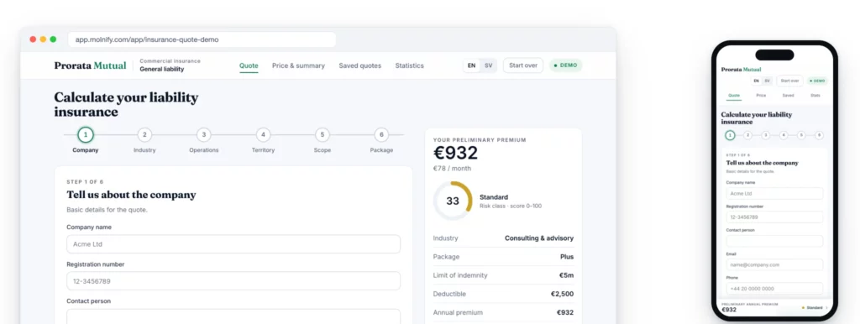Click General liability label in browser header
This screenshot has height=324, width=860.
(162, 70)
